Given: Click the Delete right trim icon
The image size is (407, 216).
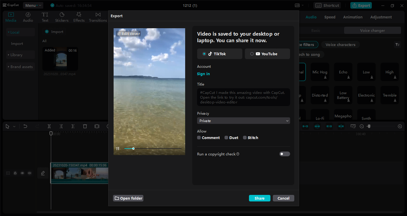Looking at the screenshot, I should pos(73,126).
